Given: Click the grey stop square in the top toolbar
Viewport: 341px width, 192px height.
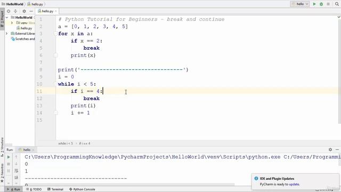Looking at the screenshot, I should (328, 4).
